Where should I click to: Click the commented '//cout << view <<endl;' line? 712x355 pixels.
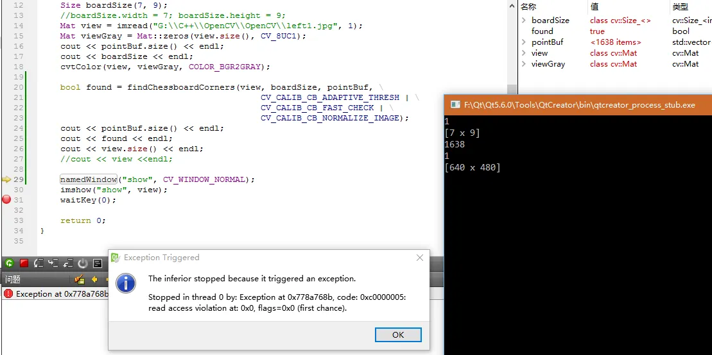(x=116, y=159)
